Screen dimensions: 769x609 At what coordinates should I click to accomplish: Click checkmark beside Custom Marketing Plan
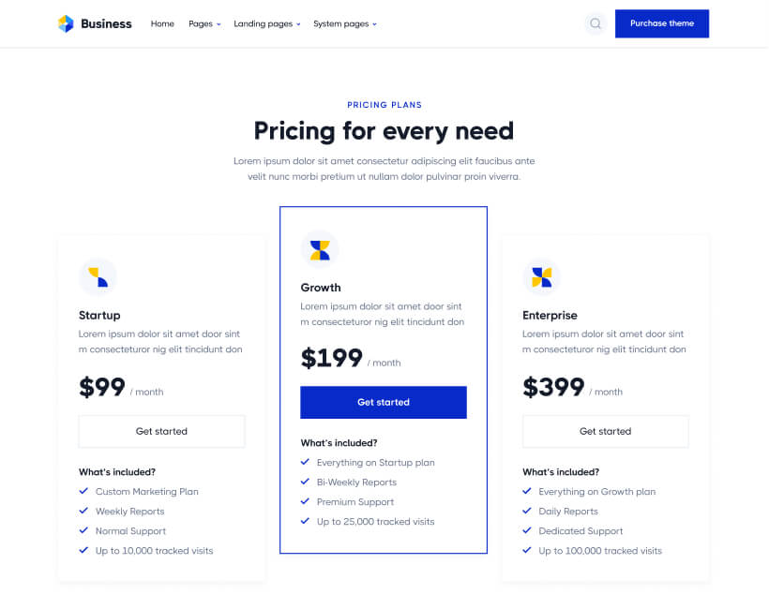(x=83, y=491)
